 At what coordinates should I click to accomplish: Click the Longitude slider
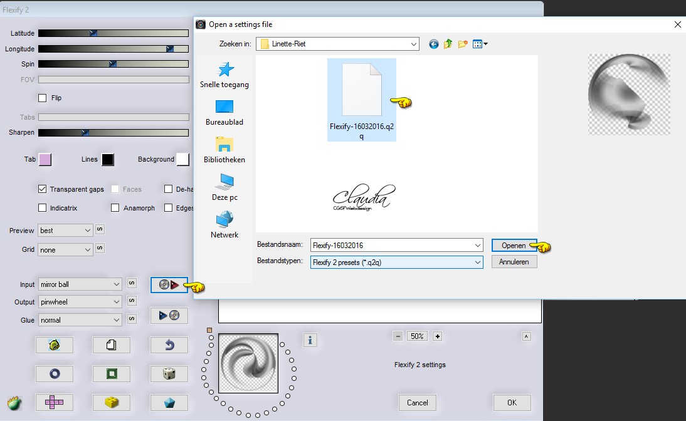click(113, 49)
